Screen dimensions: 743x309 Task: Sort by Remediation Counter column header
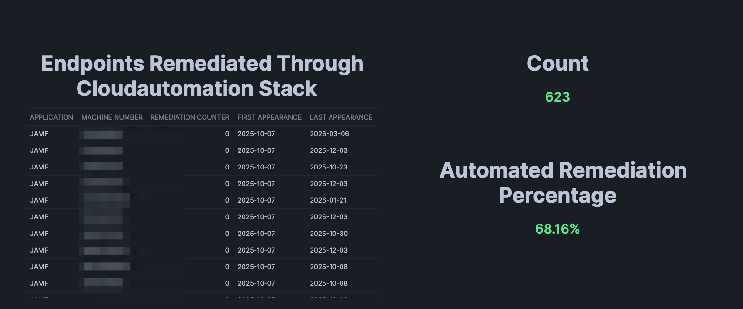click(x=190, y=117)
